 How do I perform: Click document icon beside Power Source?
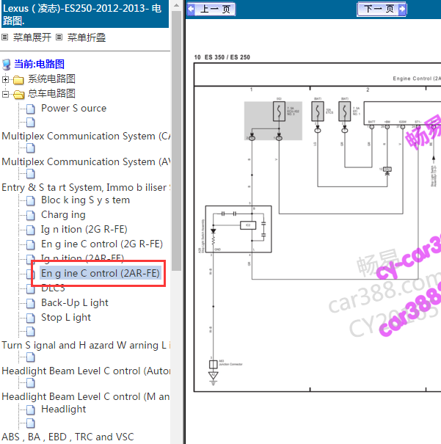pos(31,109)
